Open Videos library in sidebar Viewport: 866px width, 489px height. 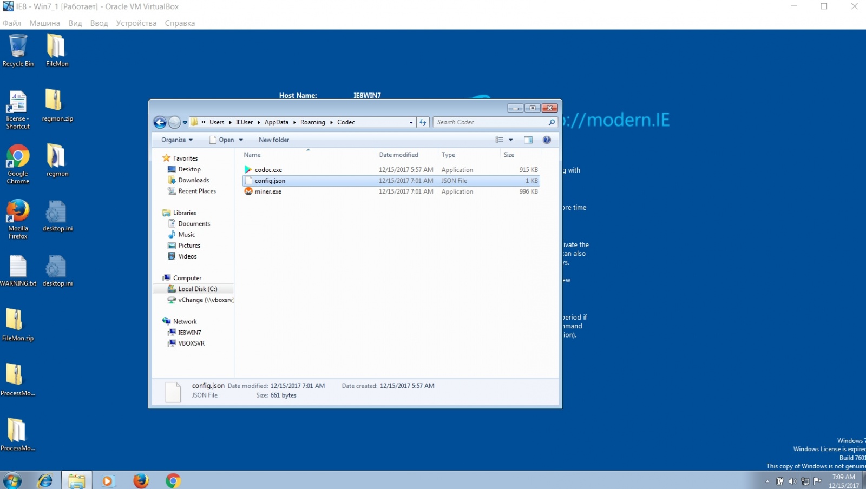tap(188, 256)
